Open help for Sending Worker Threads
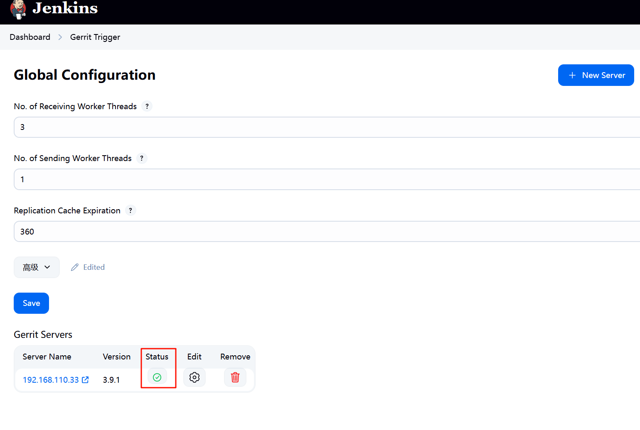The image size is (640, 430). [142, 159]
